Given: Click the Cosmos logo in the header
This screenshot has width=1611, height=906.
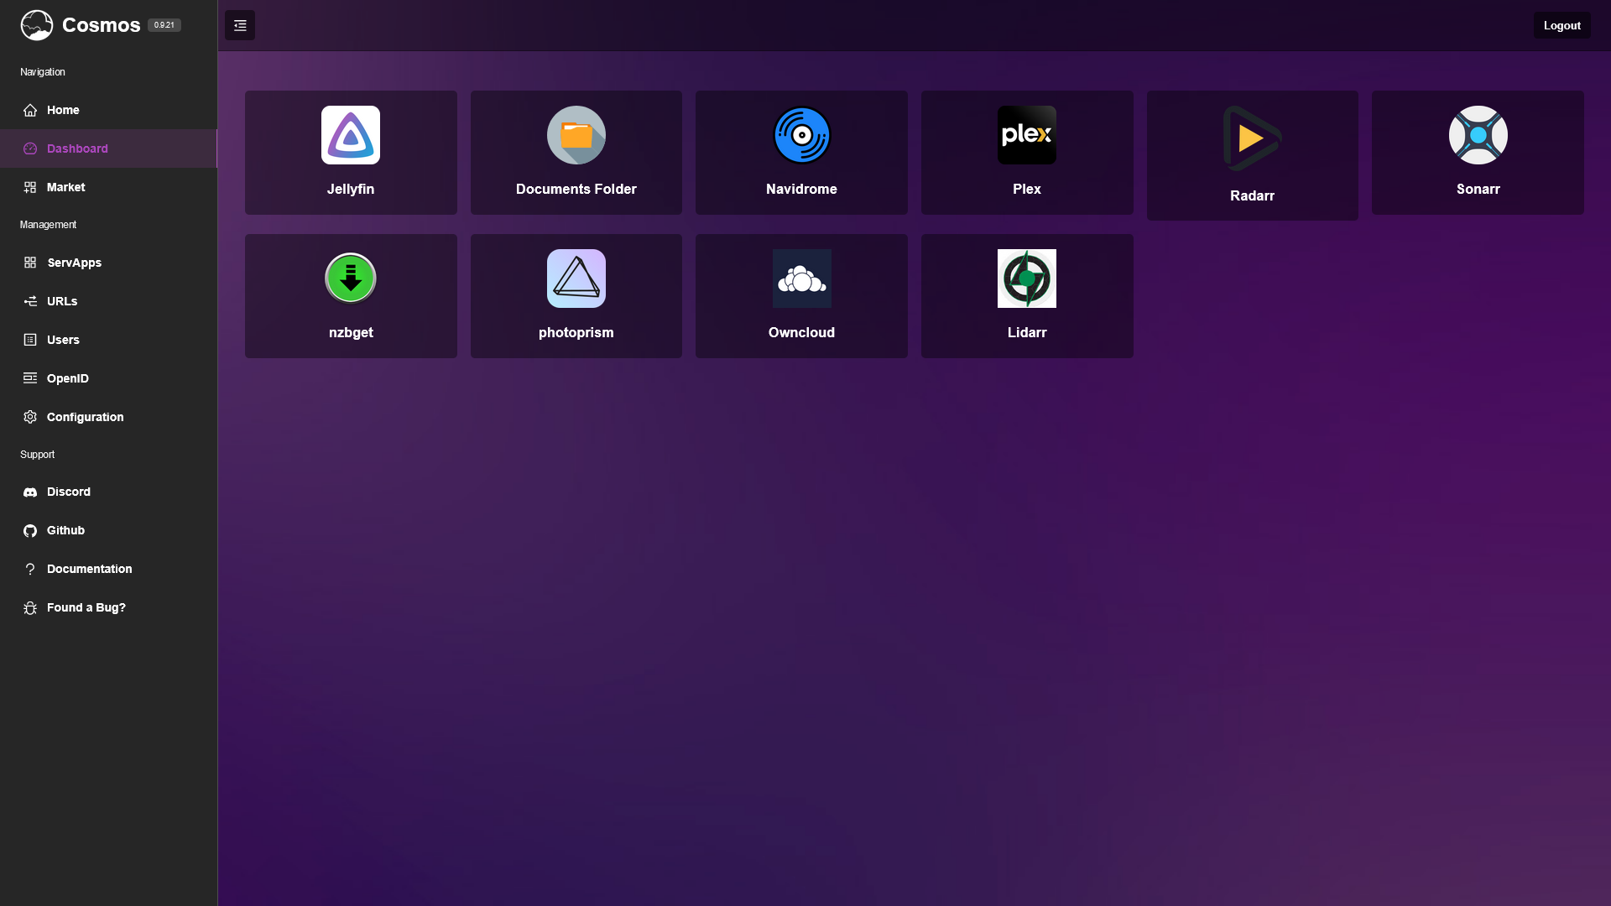Looking at the screenshot, I should click(37, 25).
